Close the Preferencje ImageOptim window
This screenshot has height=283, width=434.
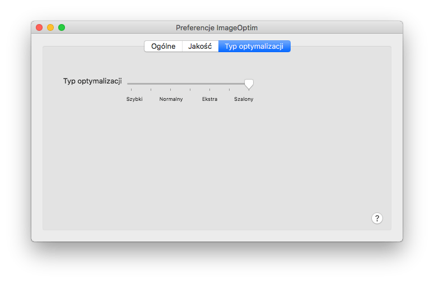(39, 27)
